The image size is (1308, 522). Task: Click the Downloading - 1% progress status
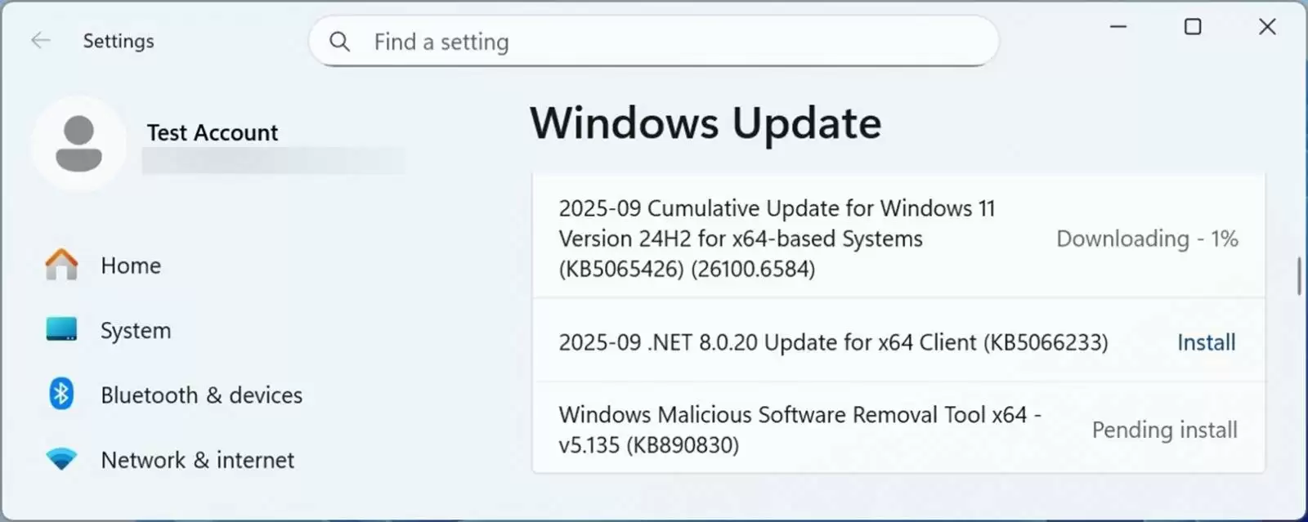(1147, 238)
